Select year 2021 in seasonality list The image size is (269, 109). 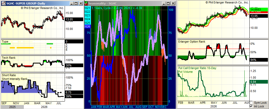87,8
